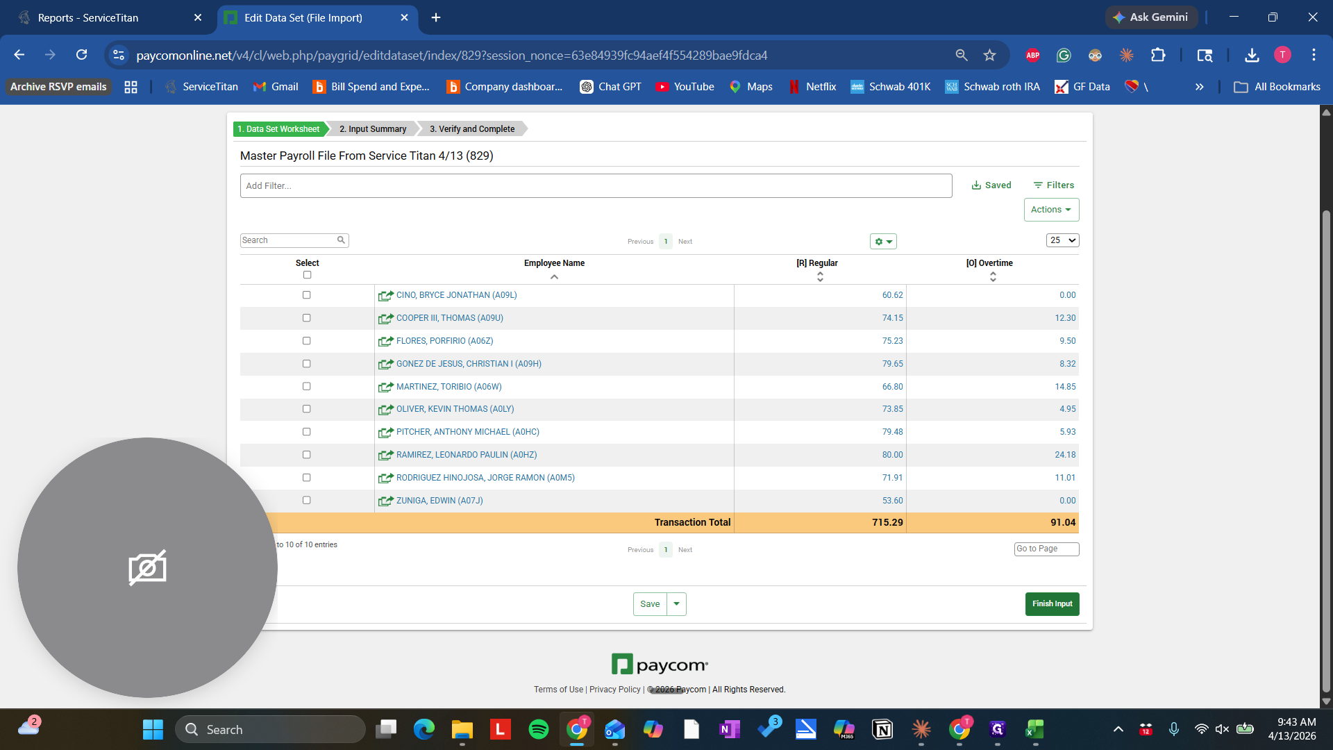Click the Saved download icon

click(x=976, y=185)
